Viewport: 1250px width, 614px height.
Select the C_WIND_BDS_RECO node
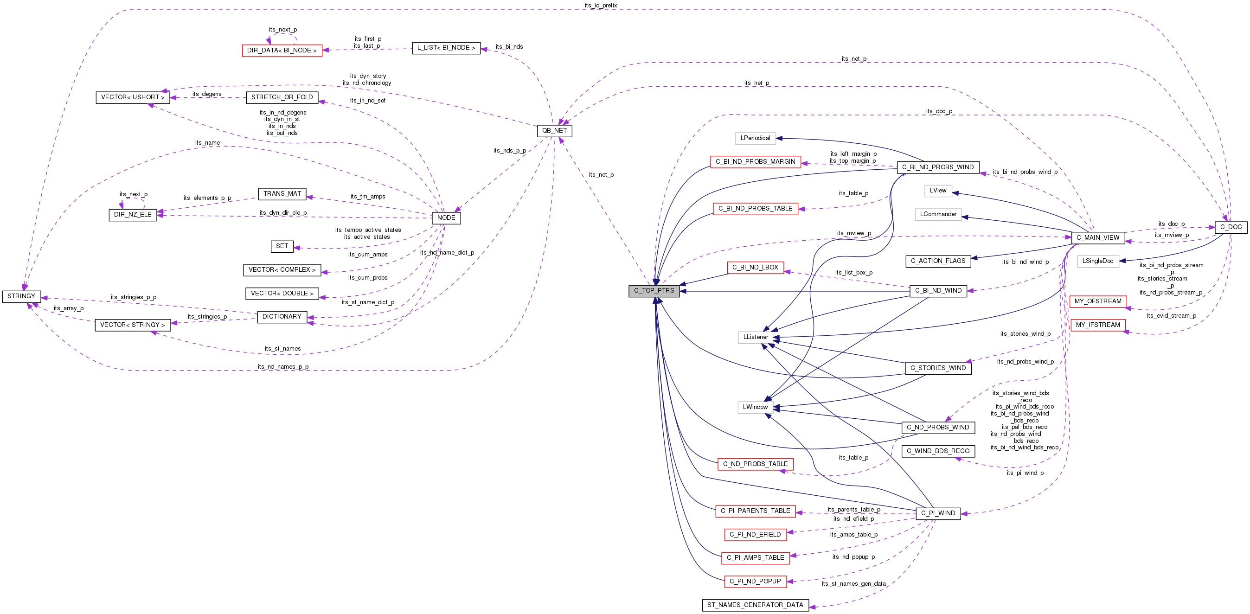[x=937, y=451]
